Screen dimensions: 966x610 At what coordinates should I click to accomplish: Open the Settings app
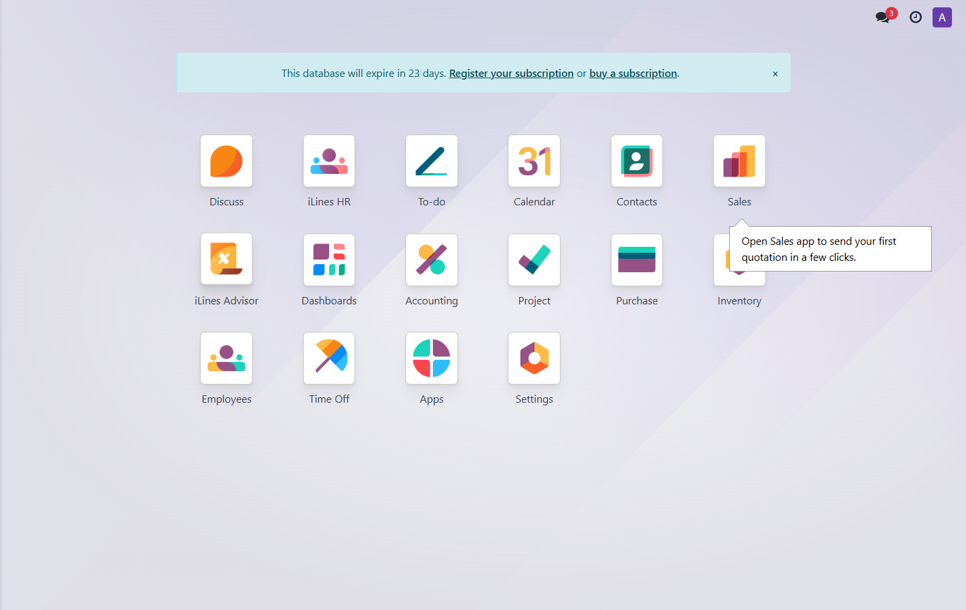coord(534,359)
